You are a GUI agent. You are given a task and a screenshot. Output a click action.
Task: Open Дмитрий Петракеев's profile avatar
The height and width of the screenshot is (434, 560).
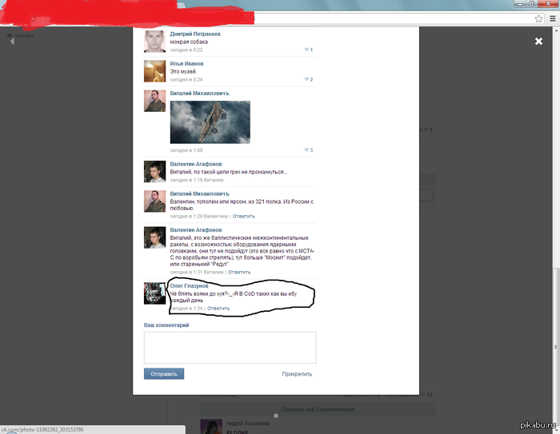point(154,42)
